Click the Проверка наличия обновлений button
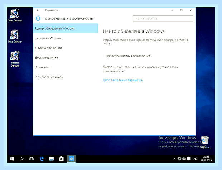Image resolution: width=222 pixels, height=170 pixels. click(x=128, y=56)
